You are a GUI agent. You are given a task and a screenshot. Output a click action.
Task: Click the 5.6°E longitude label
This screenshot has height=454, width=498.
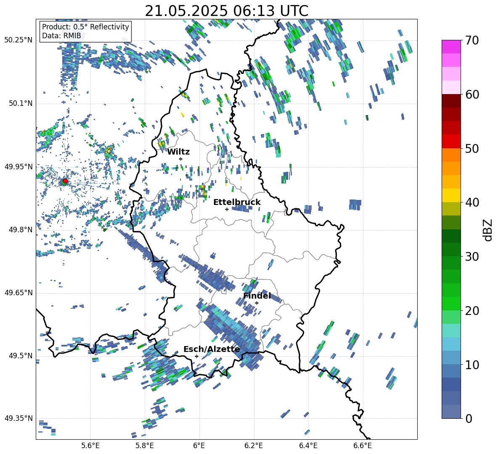pos(90,446)
